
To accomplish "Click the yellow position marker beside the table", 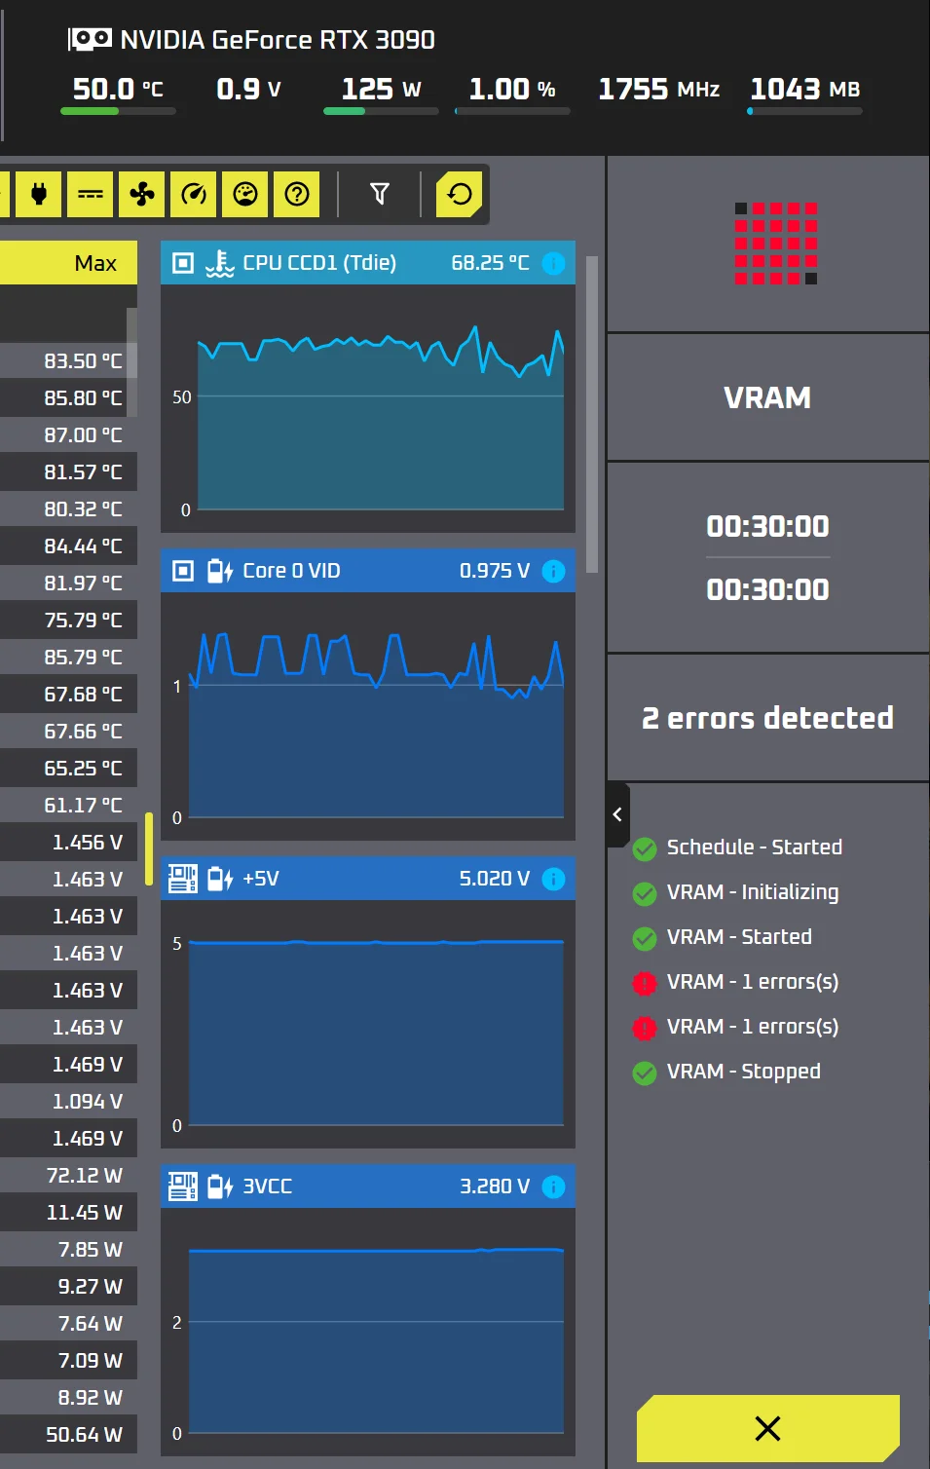I will coord(149,848).
